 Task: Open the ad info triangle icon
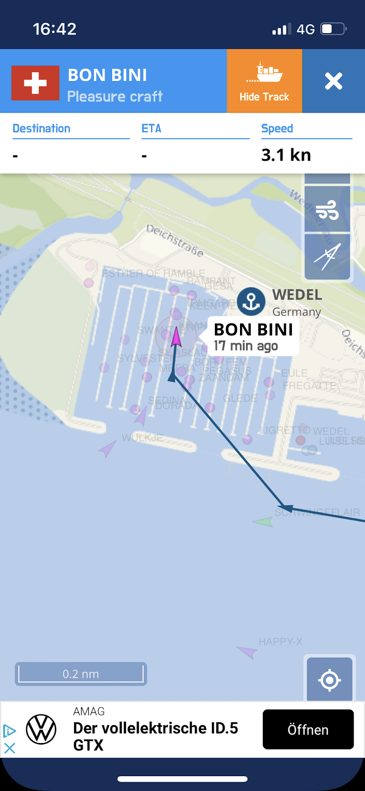(x=9, y=731)
